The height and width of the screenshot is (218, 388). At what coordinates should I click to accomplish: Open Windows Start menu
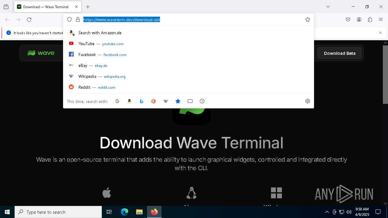(x=7, y=212)
